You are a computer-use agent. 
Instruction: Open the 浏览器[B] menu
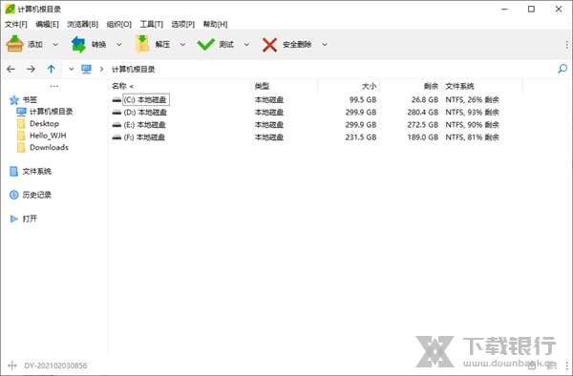[82, 24]
